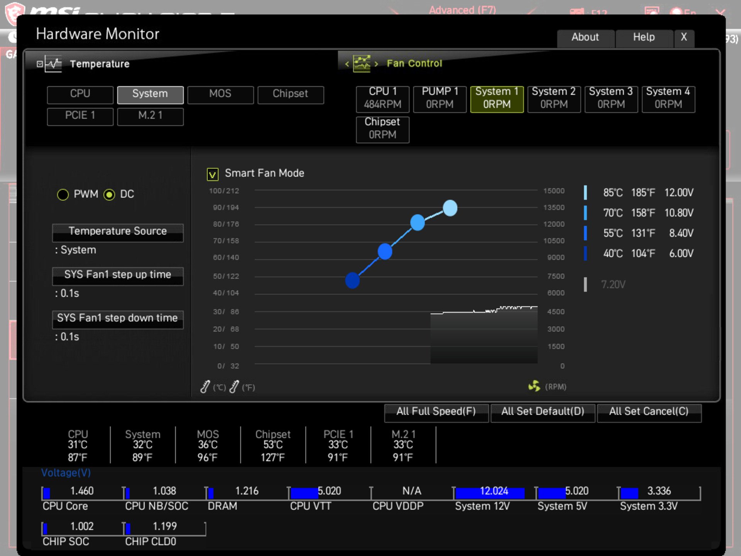
Task: Open the Help button in header
Action: (x=644, y=37)
